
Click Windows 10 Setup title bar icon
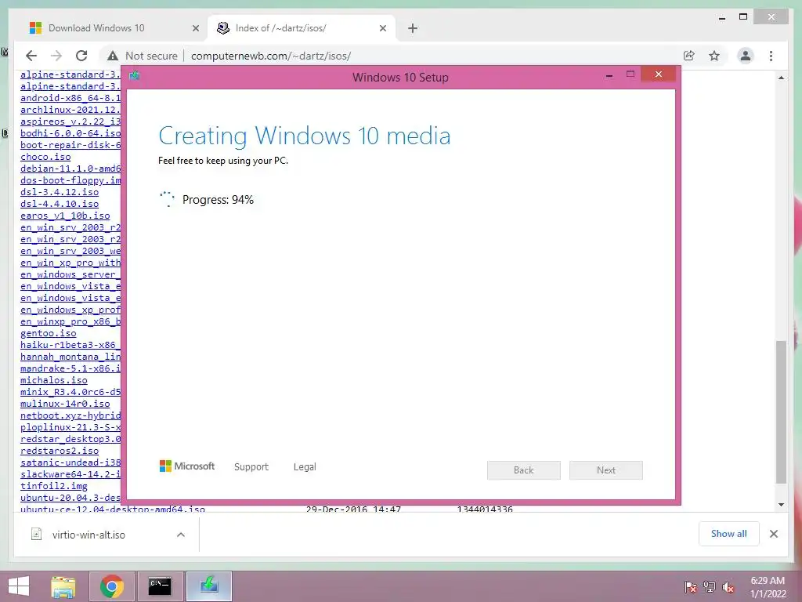[x=135, y=76]
